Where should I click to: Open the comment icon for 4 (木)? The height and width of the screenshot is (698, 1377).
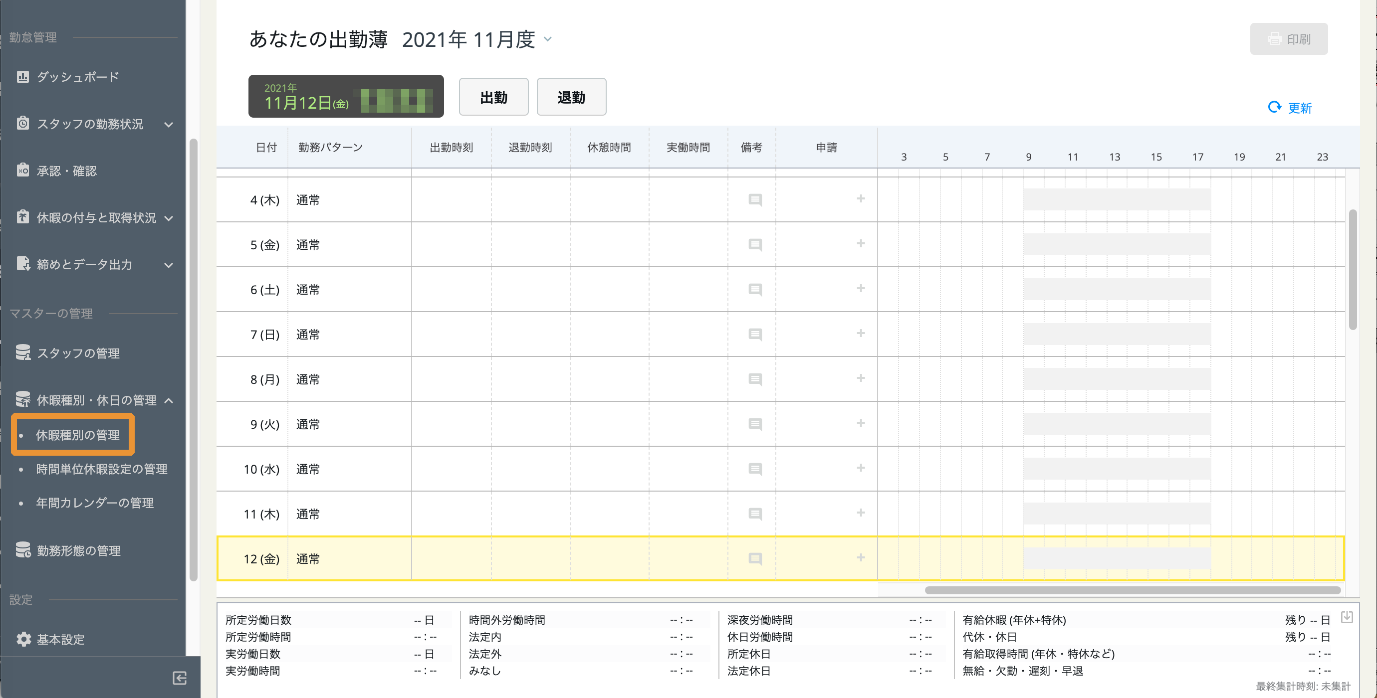(x=755, y=200)
